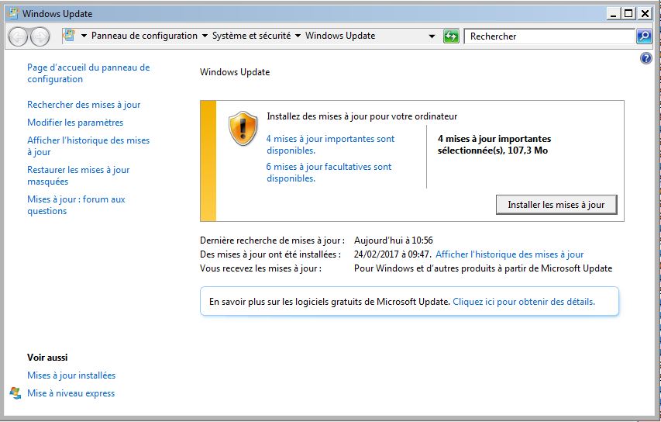Select Panneau de configuration breadcrumb
The image size is (661, 422).
click(144, 36)
